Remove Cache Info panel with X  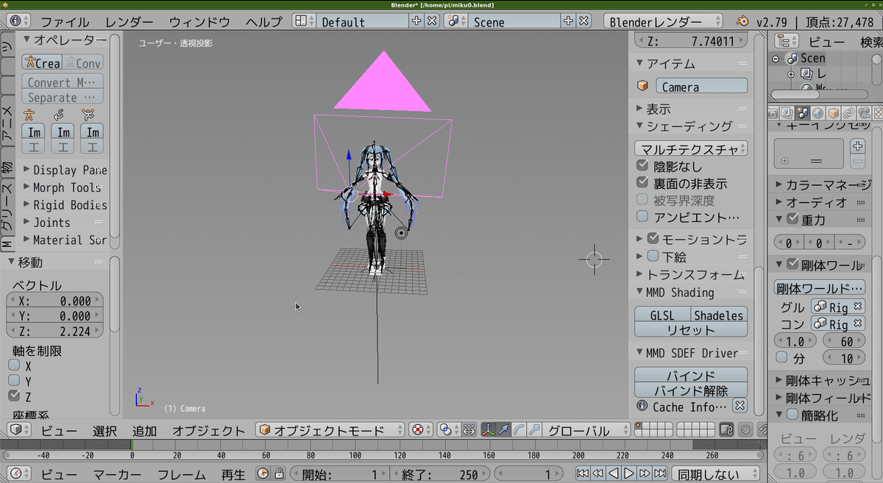(740, 406)
